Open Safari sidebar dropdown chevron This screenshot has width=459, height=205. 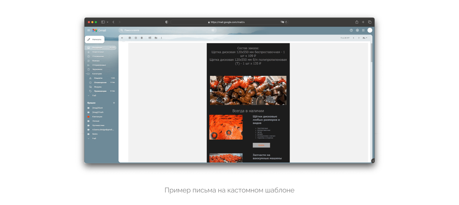108,22
